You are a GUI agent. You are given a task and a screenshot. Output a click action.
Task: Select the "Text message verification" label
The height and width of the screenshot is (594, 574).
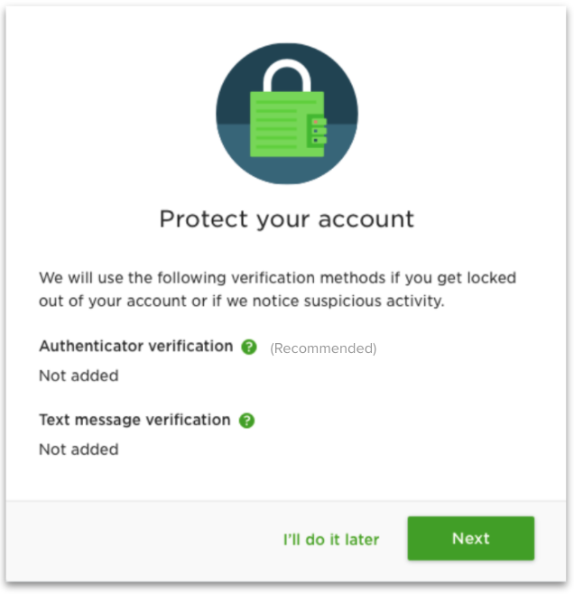pyautogui.click(x=134, y=420)
